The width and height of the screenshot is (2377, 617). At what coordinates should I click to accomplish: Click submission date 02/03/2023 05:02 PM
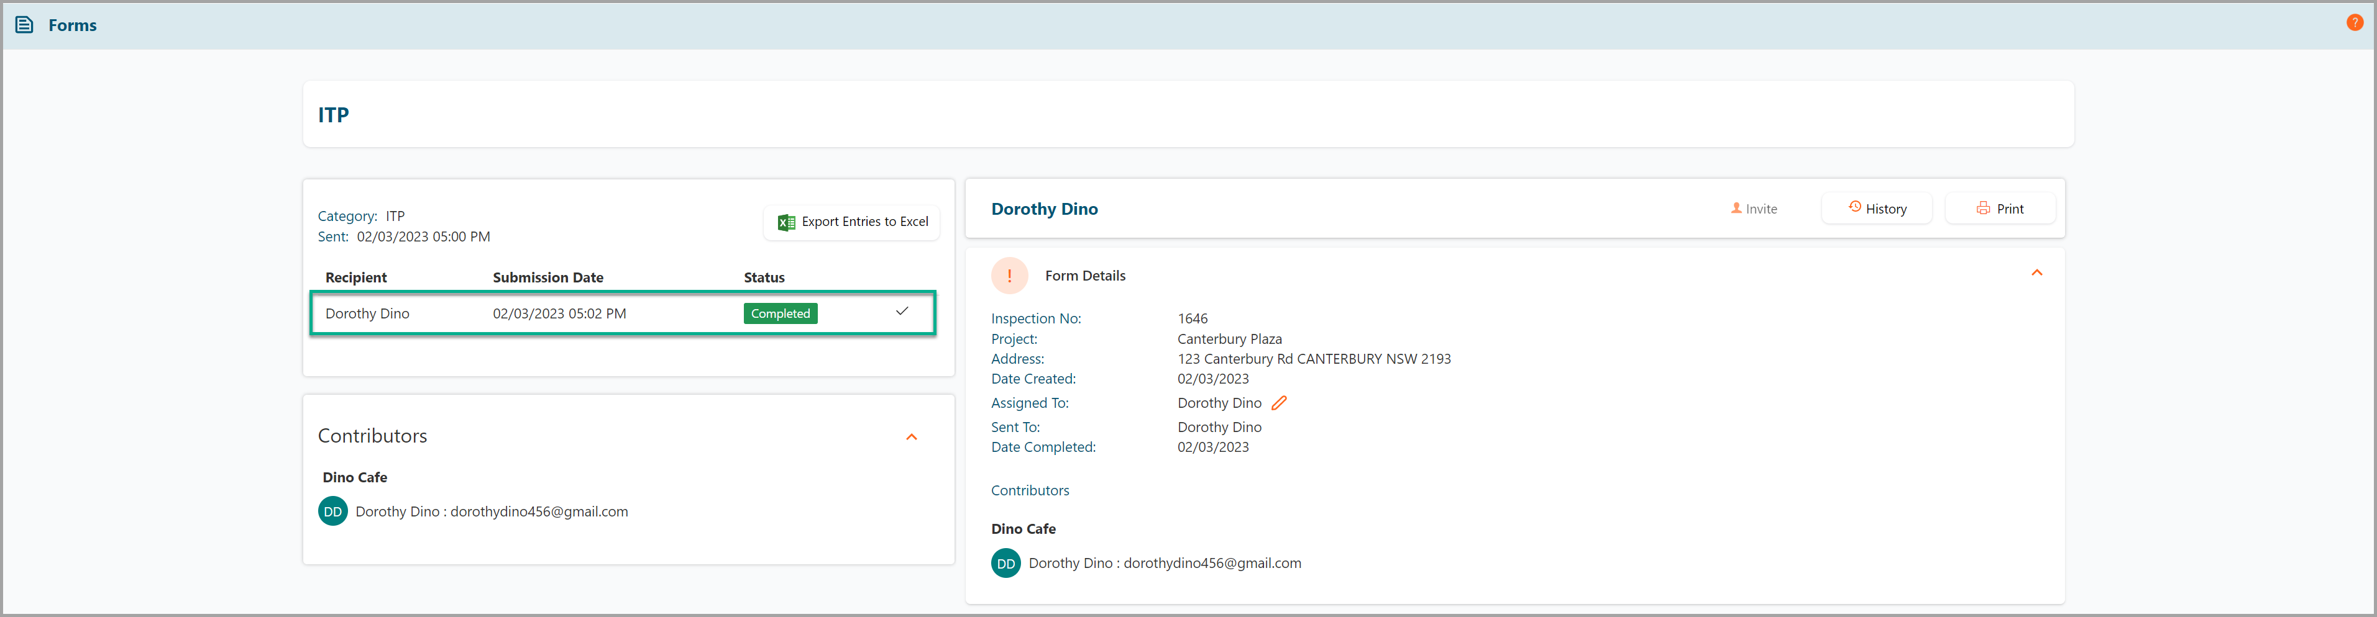point(559,313)
